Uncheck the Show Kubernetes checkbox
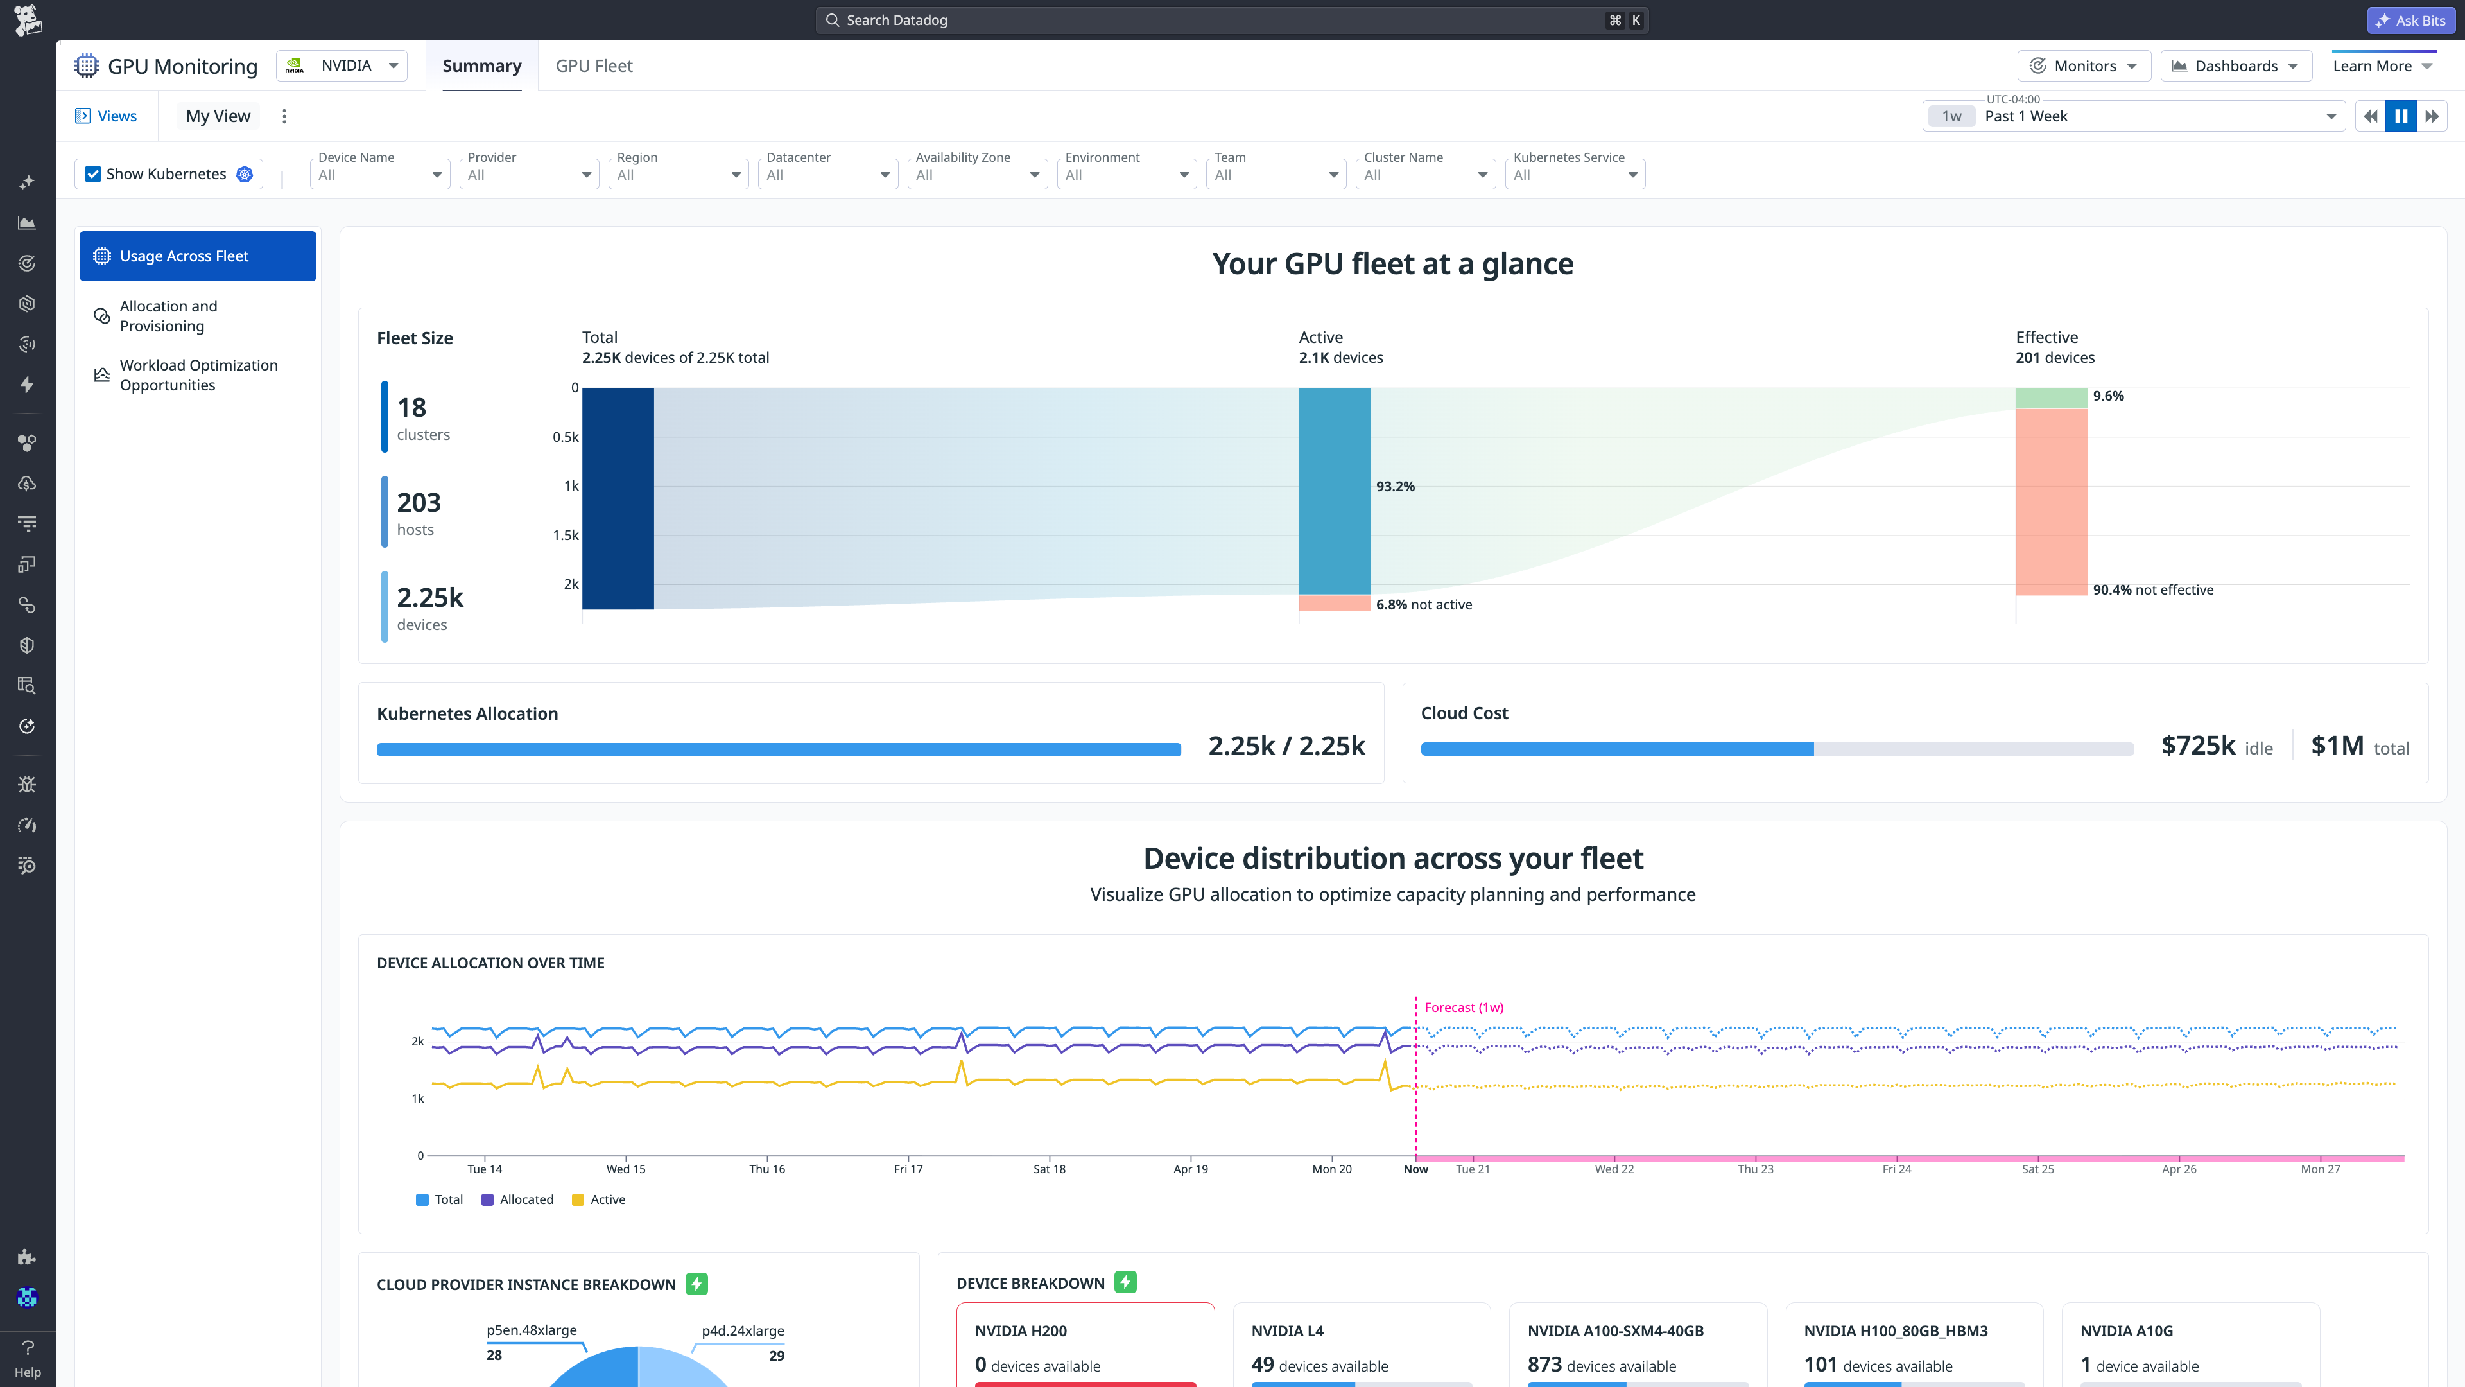 [x=93, y=173]
